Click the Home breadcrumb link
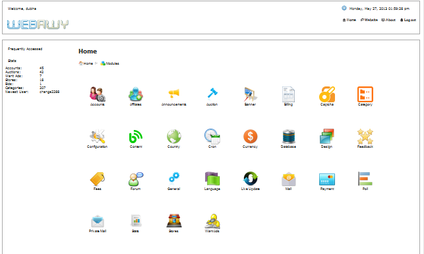Screen dimensions: 424x254 [86, 63]
